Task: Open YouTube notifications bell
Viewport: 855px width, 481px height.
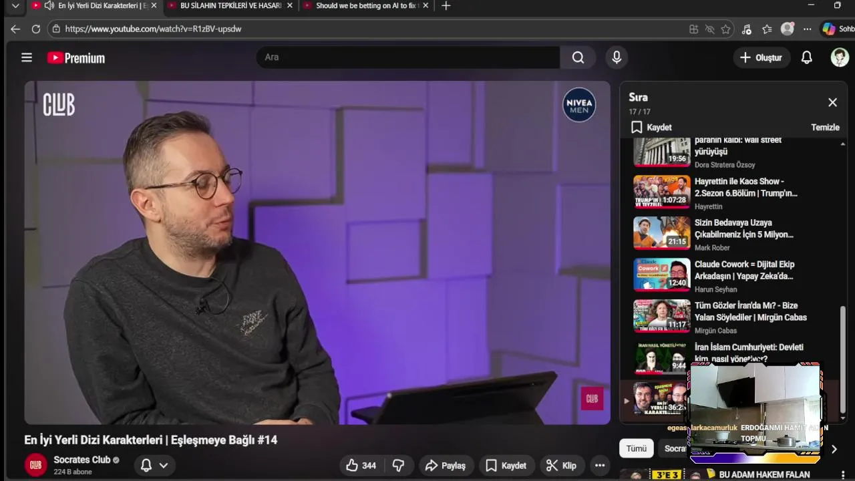Action: click(807, 57)
